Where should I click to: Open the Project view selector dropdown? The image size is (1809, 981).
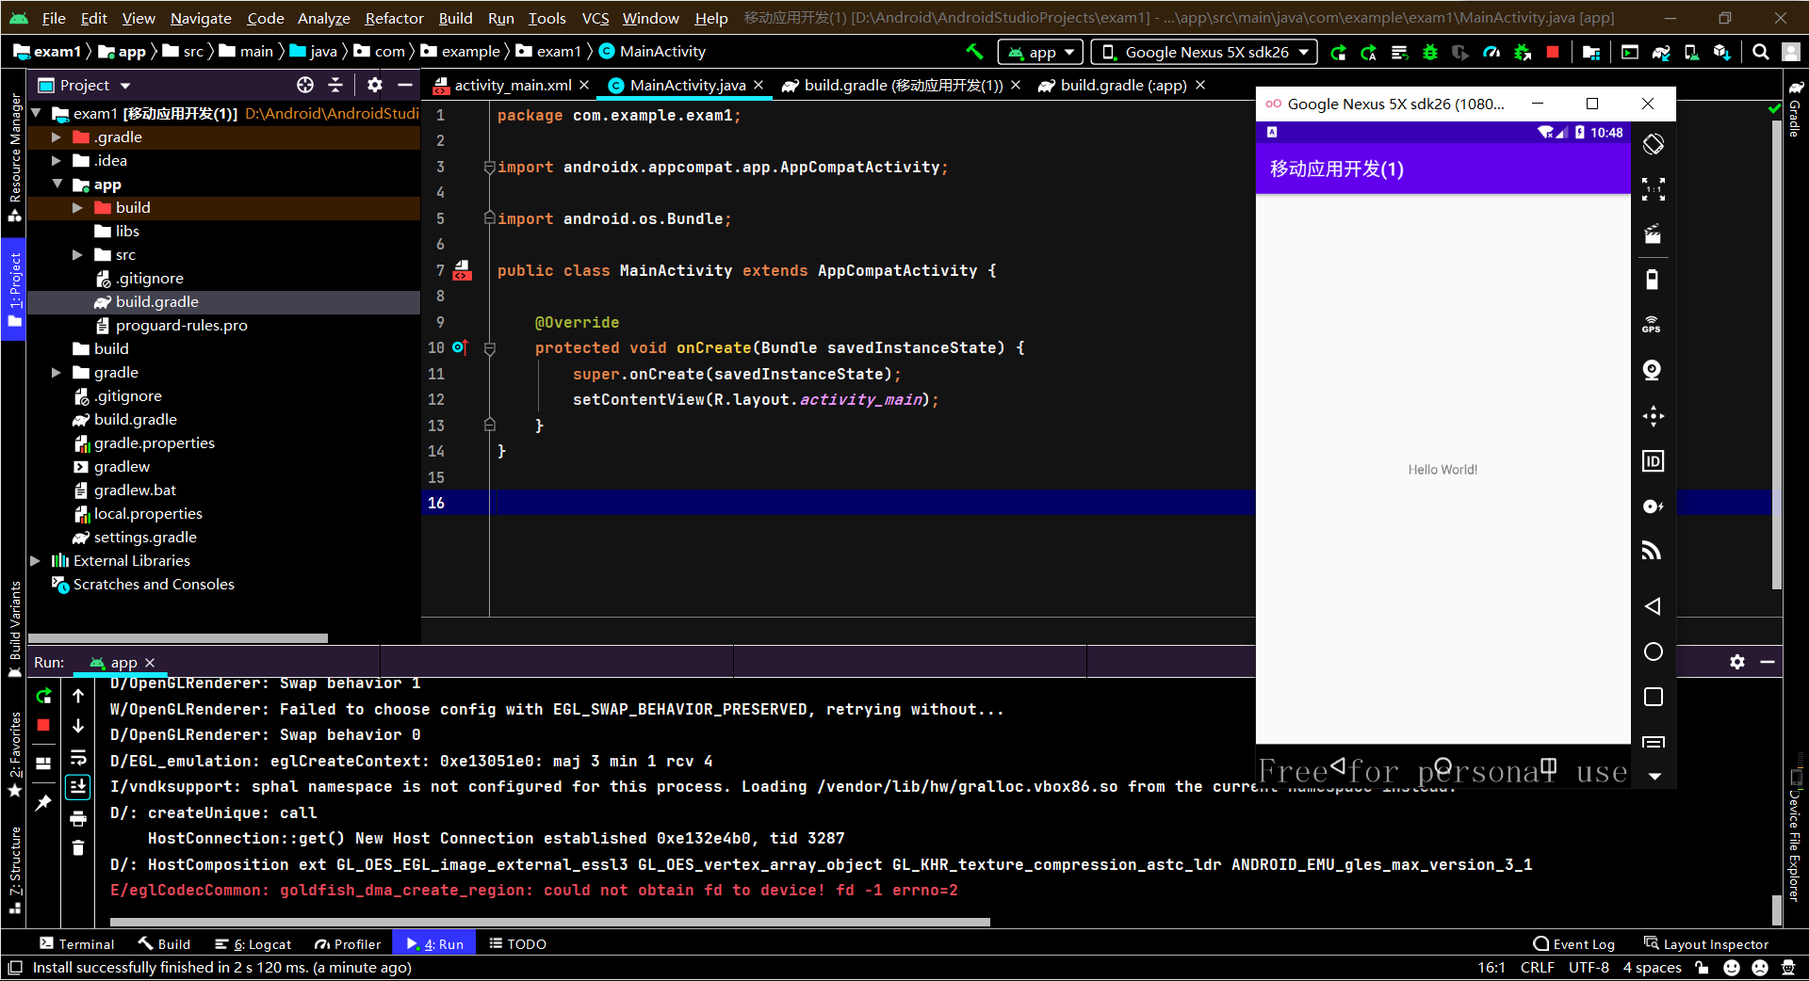click(x=85, y=86)
